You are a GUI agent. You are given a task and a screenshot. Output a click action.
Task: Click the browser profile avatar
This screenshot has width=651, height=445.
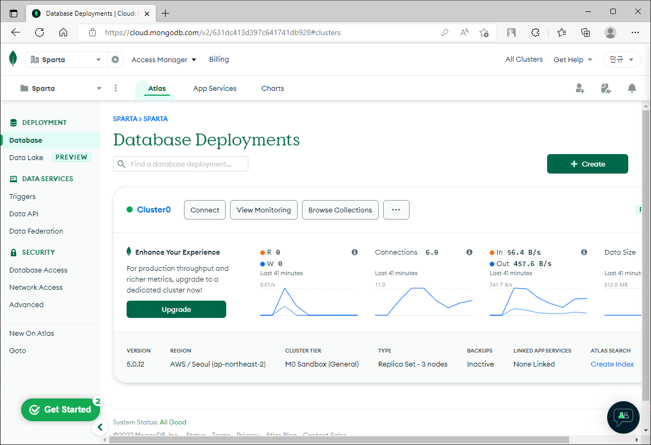click(x=610, y=32)
